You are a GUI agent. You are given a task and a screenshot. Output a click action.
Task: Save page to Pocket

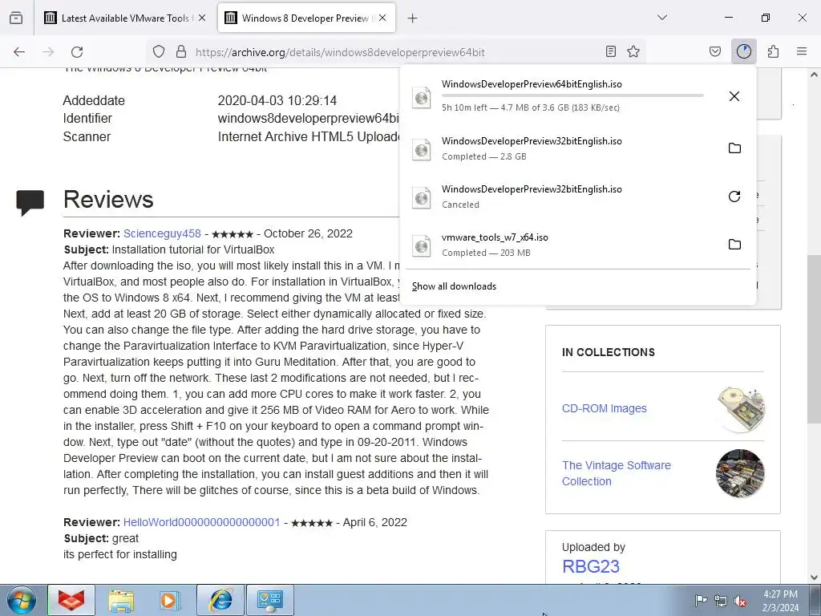coord(714,51)
